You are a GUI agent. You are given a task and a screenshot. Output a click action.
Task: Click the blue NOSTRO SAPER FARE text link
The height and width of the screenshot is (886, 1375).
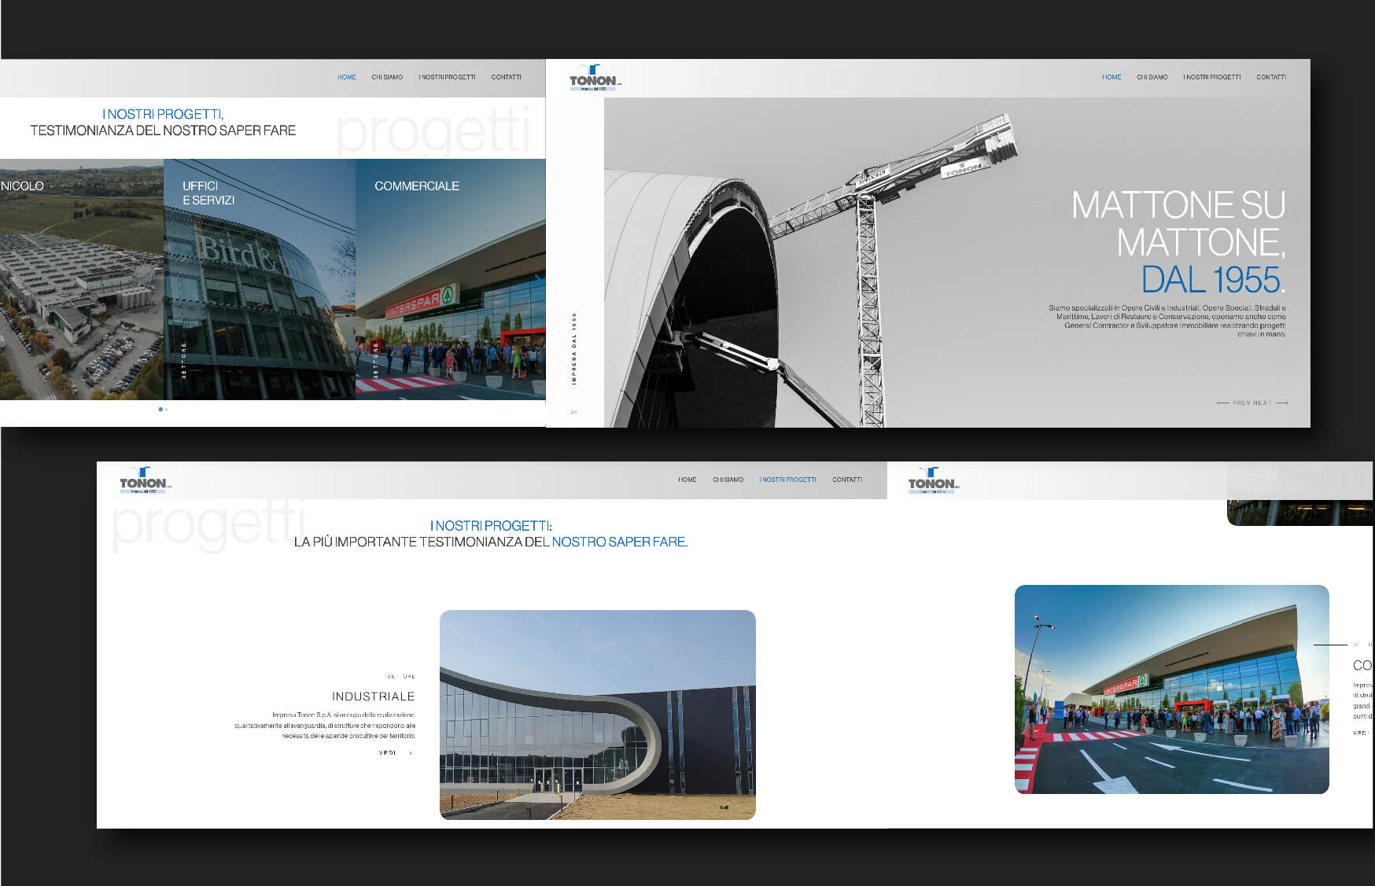tap(621, 542)
